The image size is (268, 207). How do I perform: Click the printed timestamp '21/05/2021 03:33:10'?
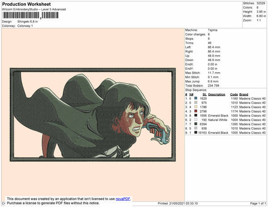184,203
